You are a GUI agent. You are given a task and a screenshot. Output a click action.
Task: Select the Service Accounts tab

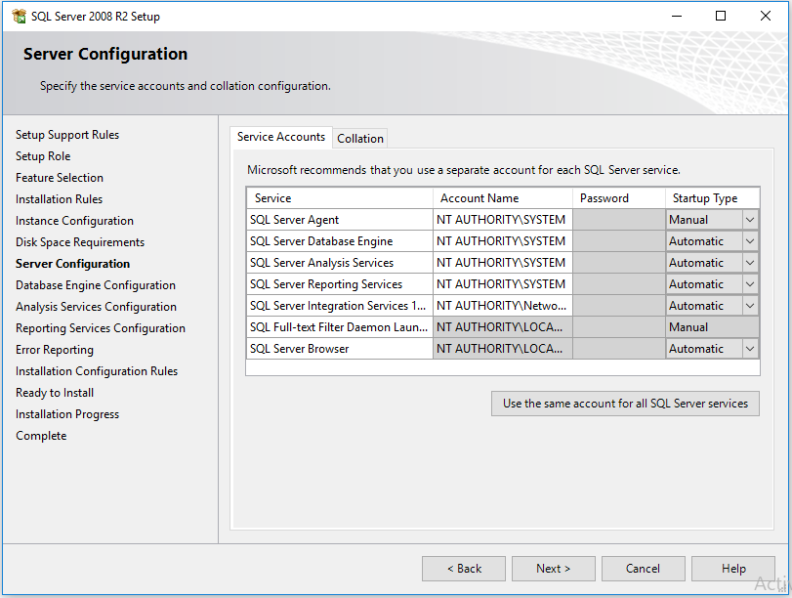click(281, 137)
